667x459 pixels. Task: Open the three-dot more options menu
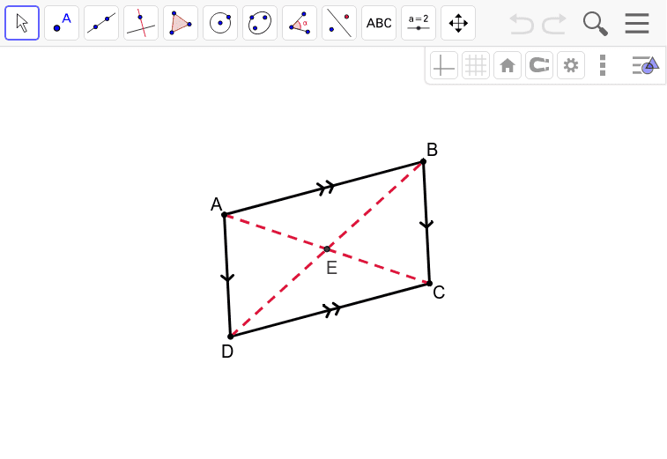[603, 65]
